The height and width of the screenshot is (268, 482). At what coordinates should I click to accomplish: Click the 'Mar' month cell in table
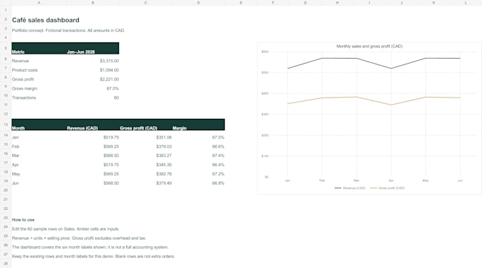pyautogui.click(x=16, y=156)
